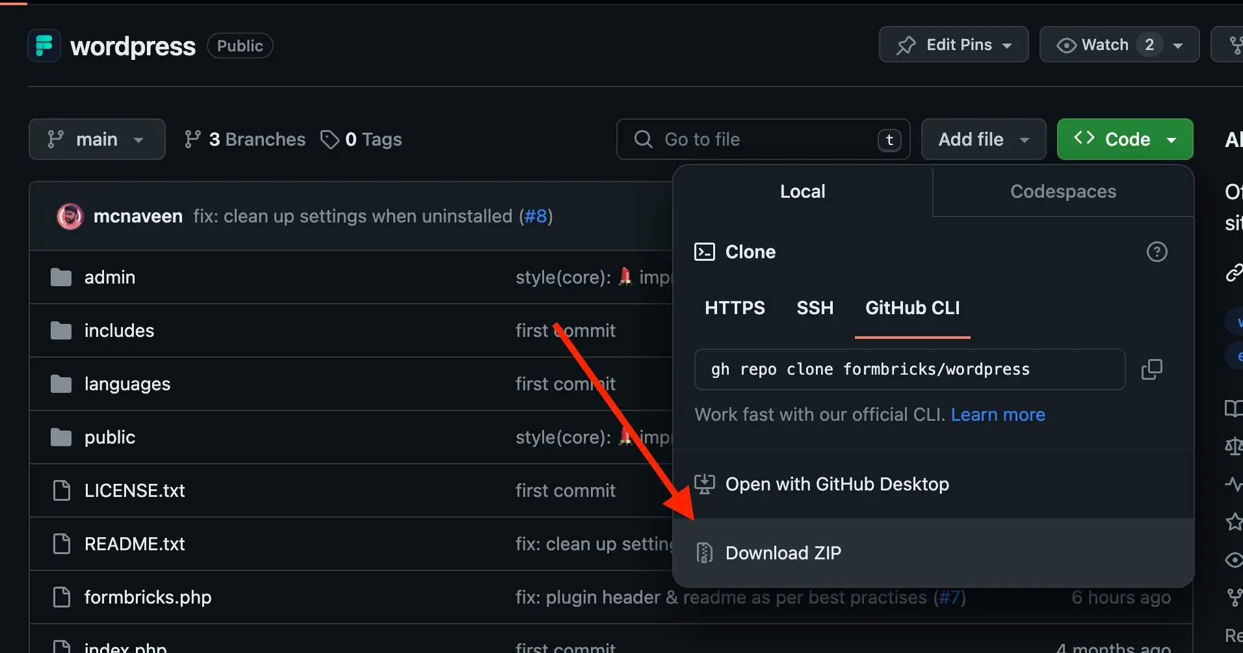The image size is (1243, 653).
Task: Choose Download ZIP
Action: point(933,553)
